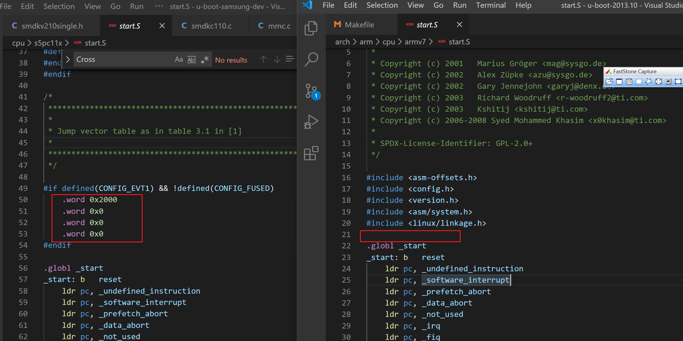Expand breadcrumb chevron after arm in right window
Viewport: 683px width, 341px height.
coord(378,42)
